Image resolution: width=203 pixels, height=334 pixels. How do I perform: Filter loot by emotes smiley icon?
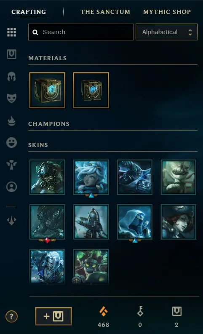(11, 142)
